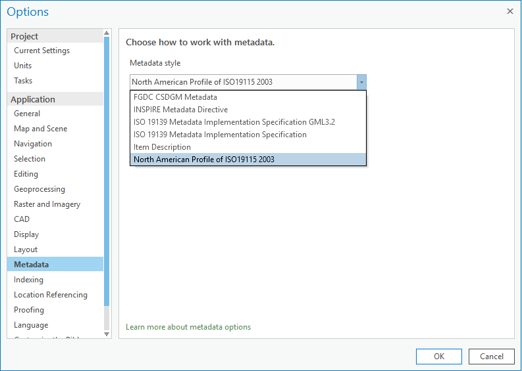This screenshot has width=522, height=371.
Task: Select ISO 19139 Metadata Implementation Specification option
Action: pyautogui.click(x=248, y=135)
